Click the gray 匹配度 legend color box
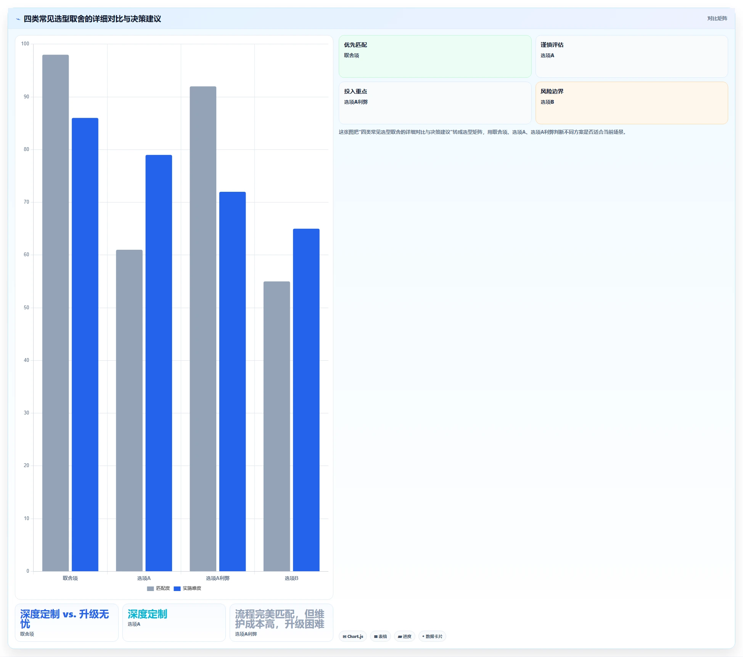 point(150,589)
